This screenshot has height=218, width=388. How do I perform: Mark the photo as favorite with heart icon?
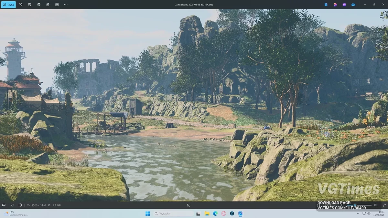tap(12, 205)
